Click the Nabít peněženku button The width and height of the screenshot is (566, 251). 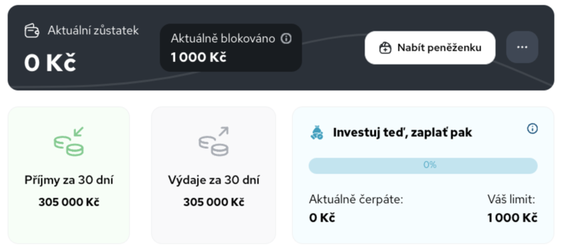click(430, 47)
